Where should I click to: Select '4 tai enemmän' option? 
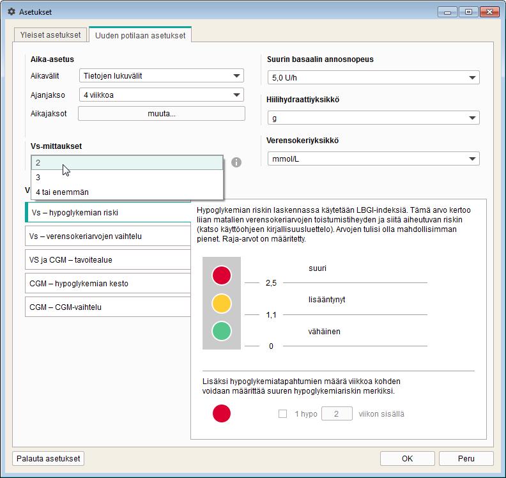tap(127, 192)
